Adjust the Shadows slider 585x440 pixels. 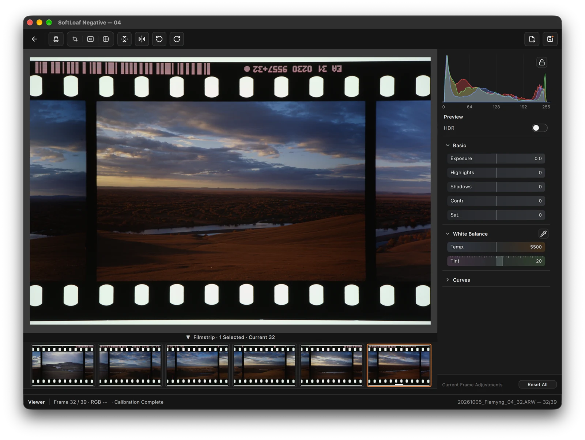coord(496,187)
